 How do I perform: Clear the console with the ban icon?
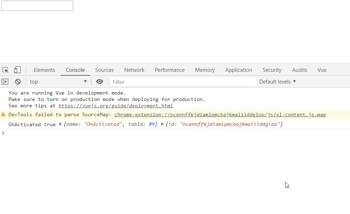click(18, 82)
